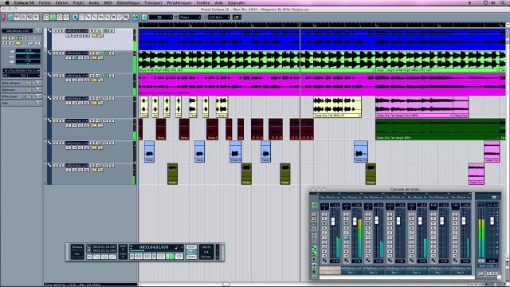Click transport main position time display
Viewport: 510px width, 287px height.
154,247
